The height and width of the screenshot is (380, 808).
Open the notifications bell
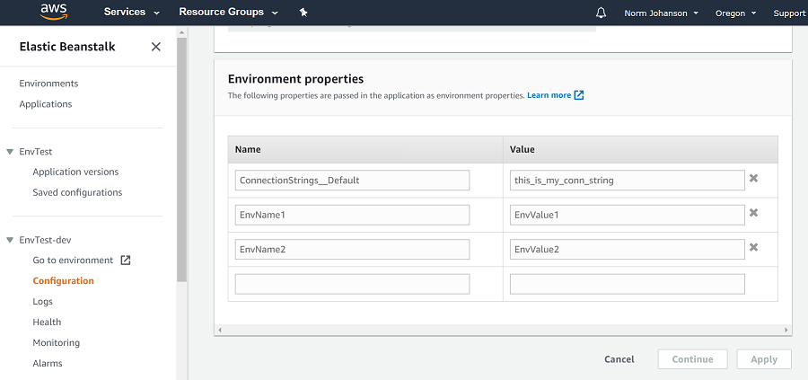point(601,13)
